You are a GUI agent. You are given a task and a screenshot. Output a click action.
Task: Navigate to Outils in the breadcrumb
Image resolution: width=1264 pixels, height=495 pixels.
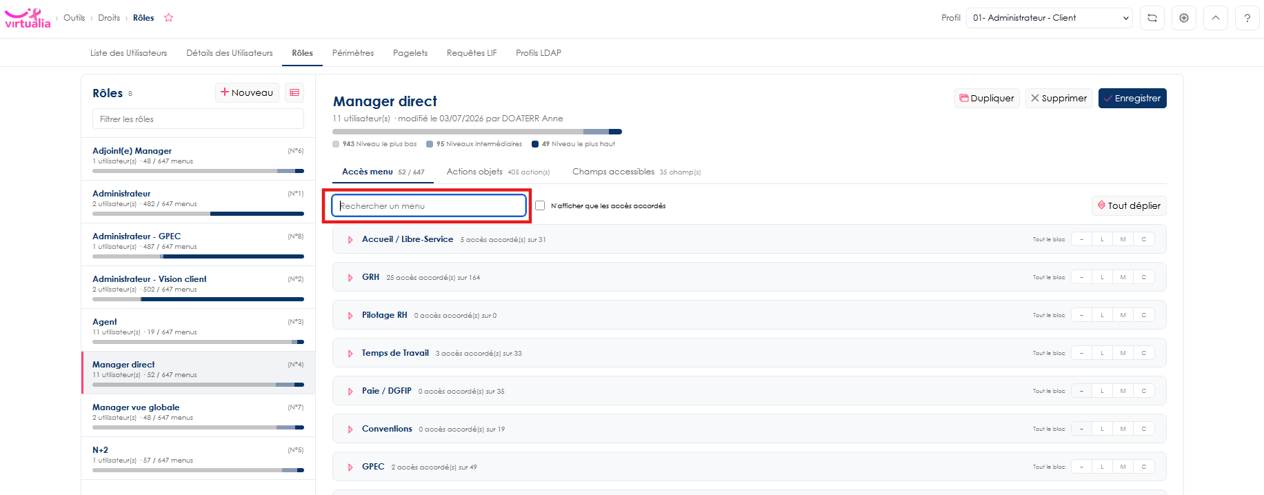tap(74, 18)
